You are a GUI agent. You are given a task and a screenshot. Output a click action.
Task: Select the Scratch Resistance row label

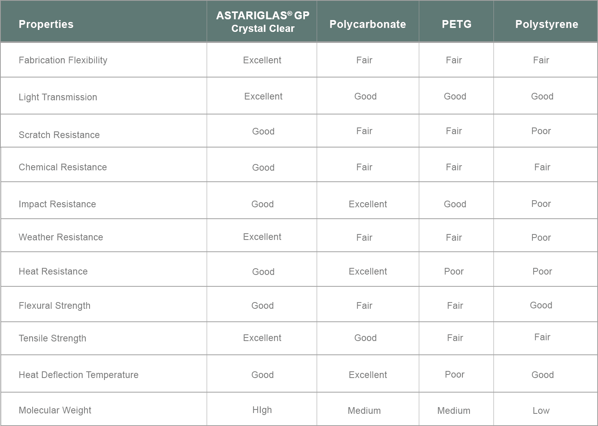point(59,135)
